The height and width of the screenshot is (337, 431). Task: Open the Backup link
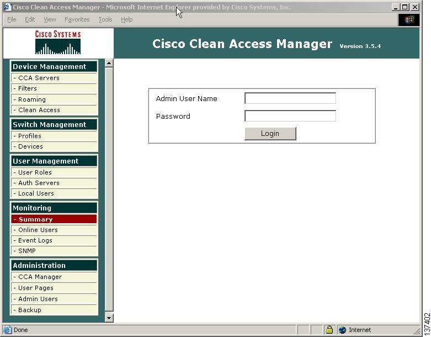(x=54, y=310)
